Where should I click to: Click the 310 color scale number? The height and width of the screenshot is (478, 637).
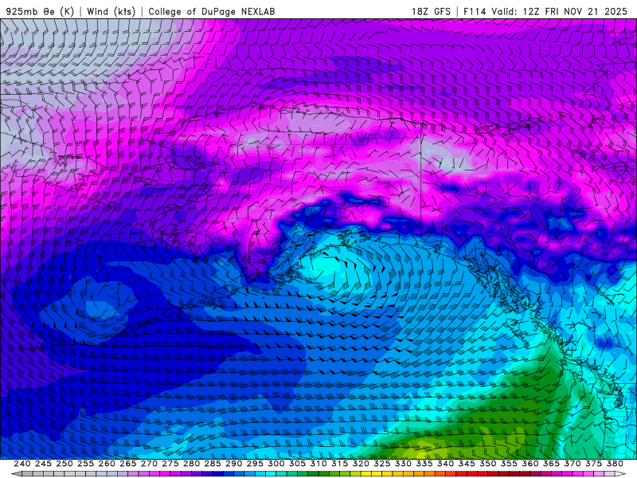(318, 464)
